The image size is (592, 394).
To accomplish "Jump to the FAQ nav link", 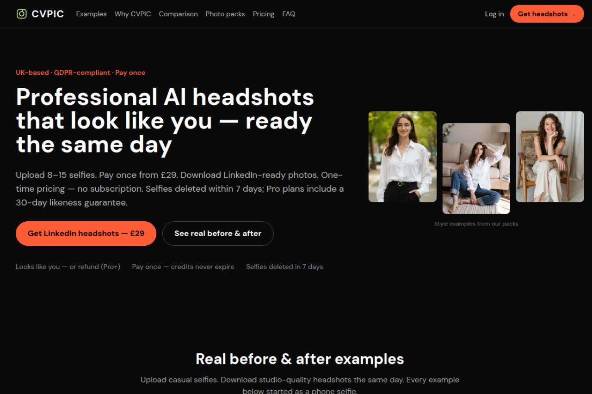I will pyautogui.click(x=289, y=14).
